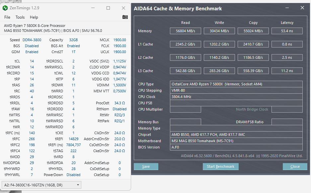
Task: Click the Save button in AIDA64
Action: (146, 166)
